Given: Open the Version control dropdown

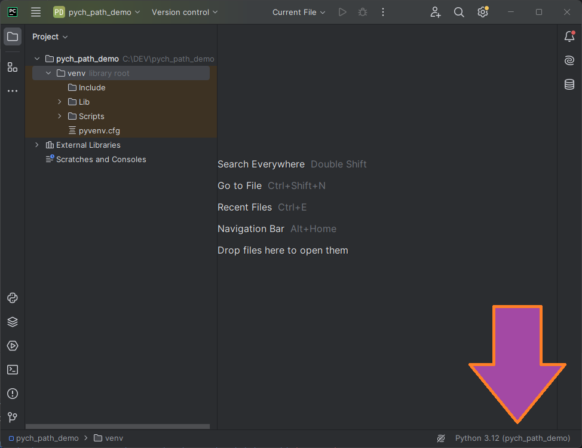Looking at the screenshot, I should click(185, 12).
